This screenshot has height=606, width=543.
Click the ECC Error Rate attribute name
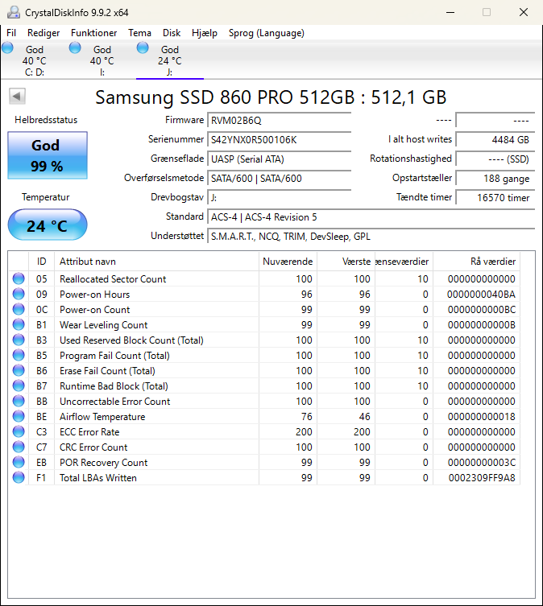(x=89, y=432)
